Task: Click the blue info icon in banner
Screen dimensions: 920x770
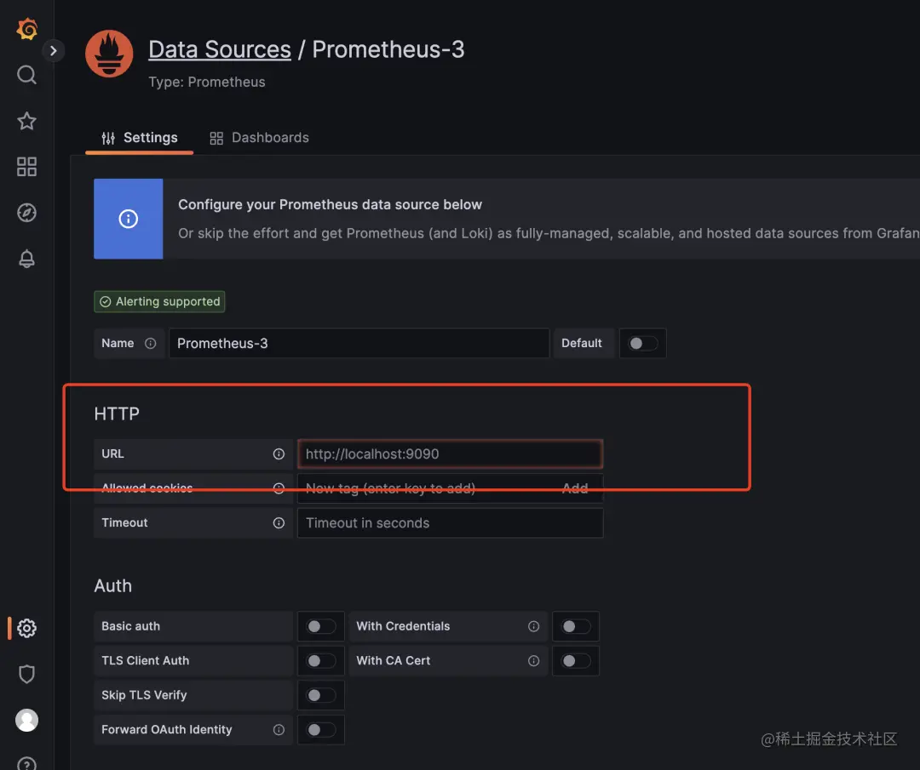Action: click(x=129, y=219)
